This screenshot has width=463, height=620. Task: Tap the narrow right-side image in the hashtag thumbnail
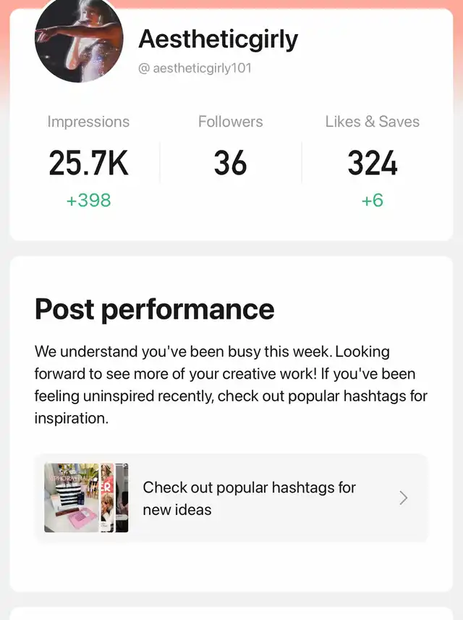coord(122,498)
